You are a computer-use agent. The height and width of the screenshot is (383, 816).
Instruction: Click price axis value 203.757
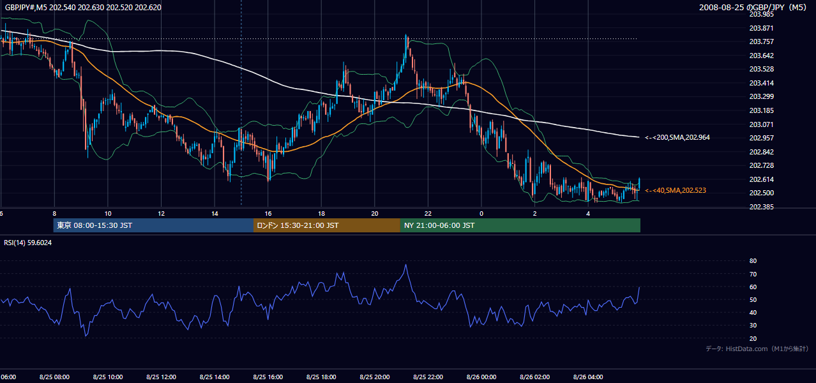point(761,41)
